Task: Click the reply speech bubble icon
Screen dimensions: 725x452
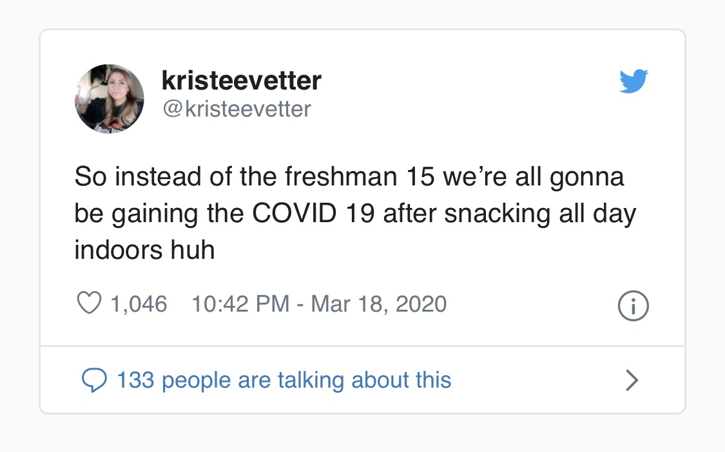Action: tap(95, 381)
